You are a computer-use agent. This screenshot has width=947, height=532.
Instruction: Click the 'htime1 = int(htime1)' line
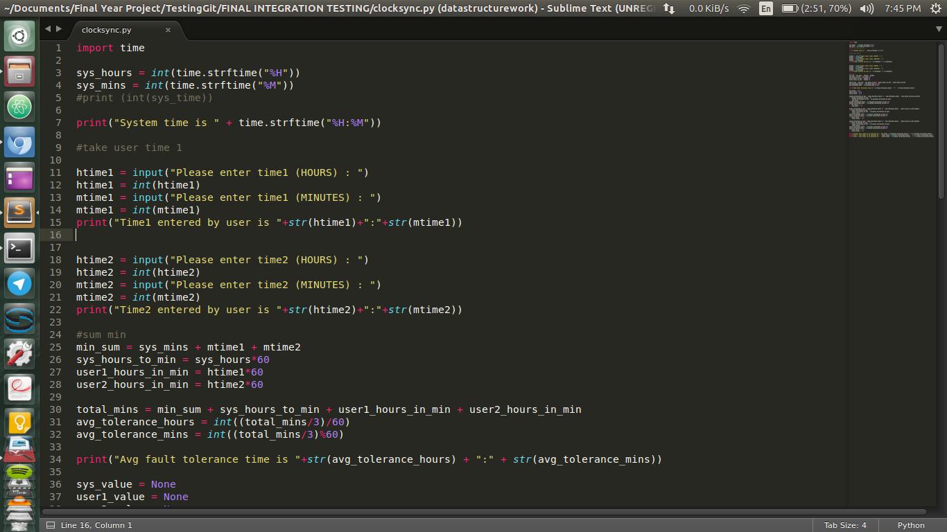click(x=138, y=185)
